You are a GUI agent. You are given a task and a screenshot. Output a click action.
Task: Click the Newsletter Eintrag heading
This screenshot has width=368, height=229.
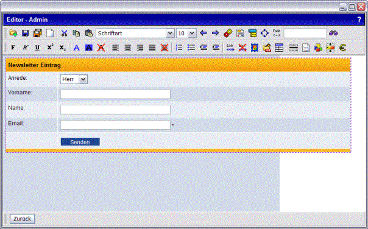click(35, 65)
